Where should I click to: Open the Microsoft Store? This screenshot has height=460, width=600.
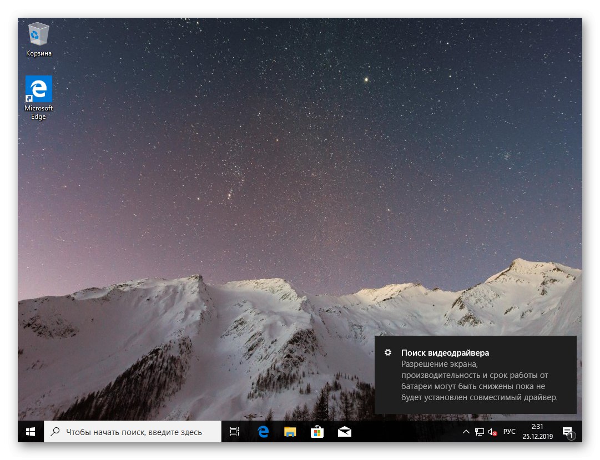(x=317, y=431)
